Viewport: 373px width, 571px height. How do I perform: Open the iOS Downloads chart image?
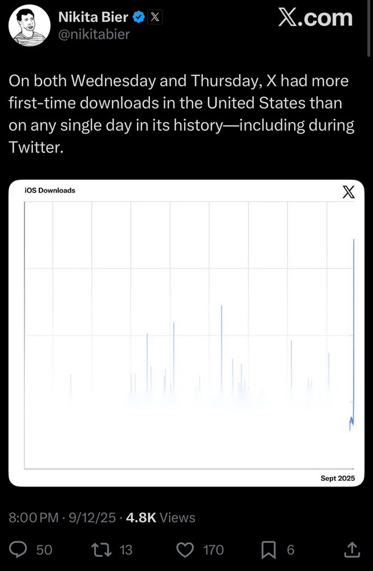(186, 334)
